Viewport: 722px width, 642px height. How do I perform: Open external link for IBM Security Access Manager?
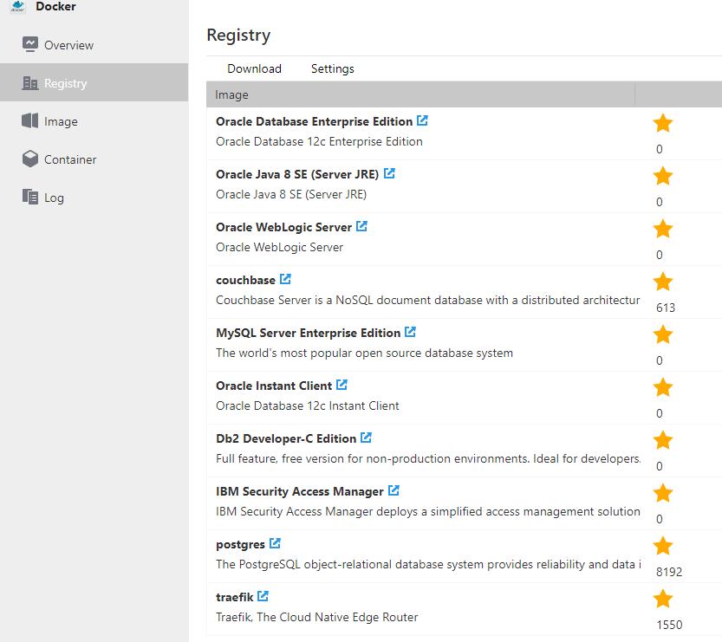(x=394, y=490)
